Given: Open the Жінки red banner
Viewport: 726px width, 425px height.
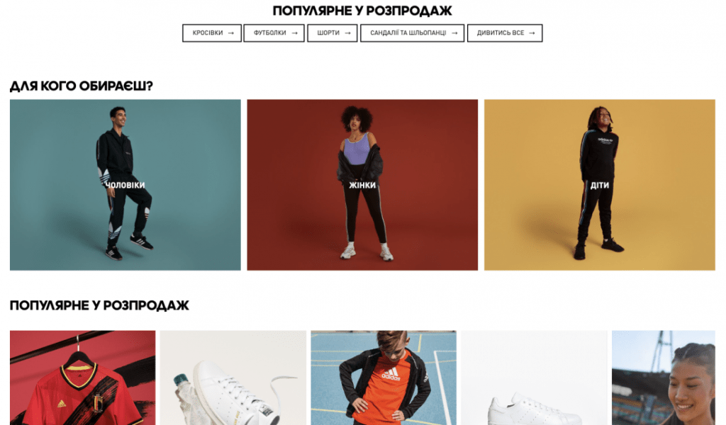Looking at the screenshot, I should (x=362, y=185).
